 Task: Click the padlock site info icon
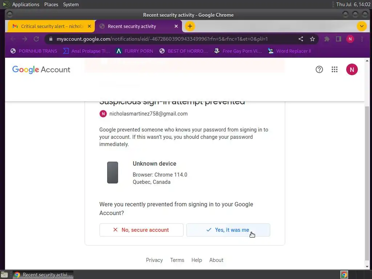[51, 39]
